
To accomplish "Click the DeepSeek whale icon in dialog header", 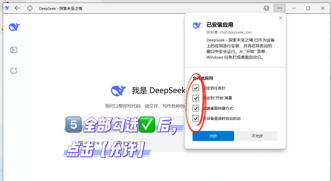I will [x=197, y=25].
